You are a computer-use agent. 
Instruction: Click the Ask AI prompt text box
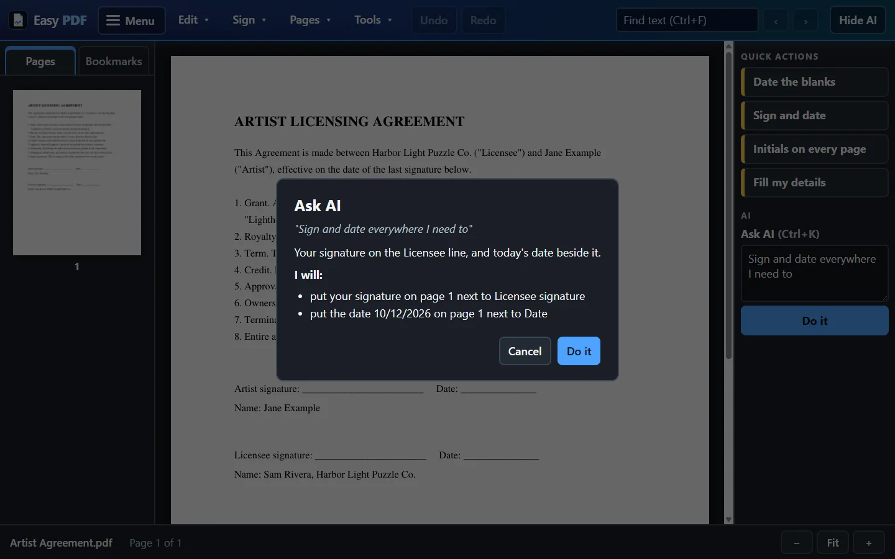point(814,273)
